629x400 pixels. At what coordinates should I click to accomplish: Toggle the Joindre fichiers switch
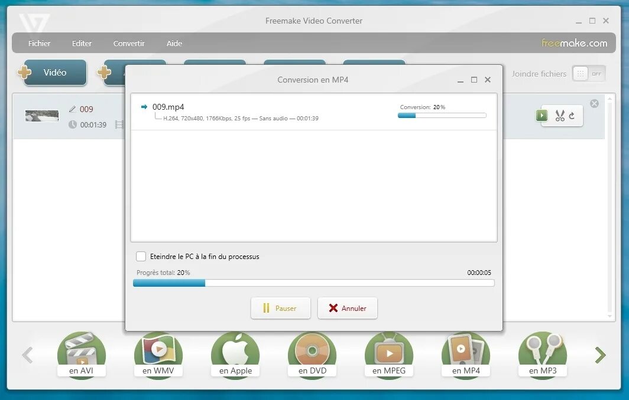[588, 74]
